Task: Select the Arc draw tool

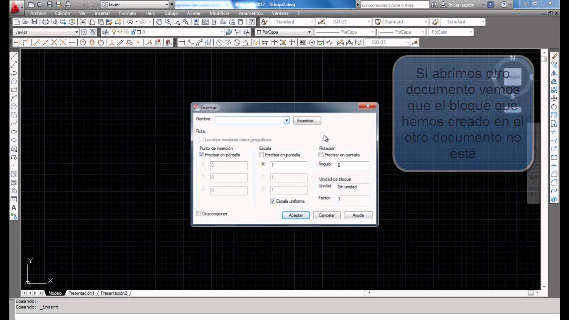Action: coord(14,98)
